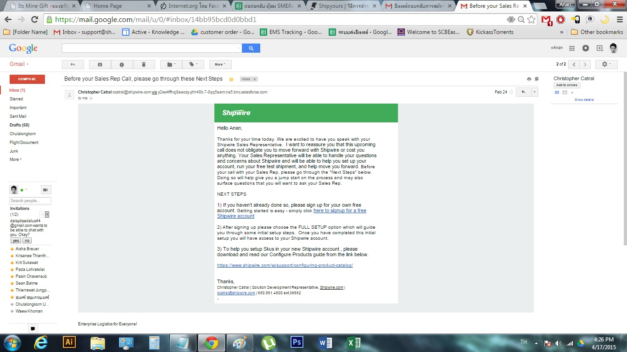Archive this email with the archive icon
The width and height of the screenshot is (627, 352).
(100, 65)
